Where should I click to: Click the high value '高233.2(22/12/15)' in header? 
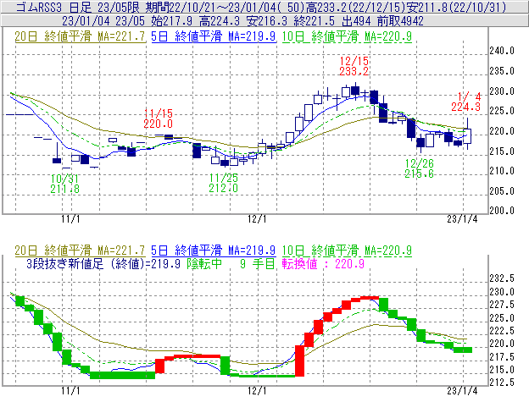pyautogui.click(x=355, y=7)
